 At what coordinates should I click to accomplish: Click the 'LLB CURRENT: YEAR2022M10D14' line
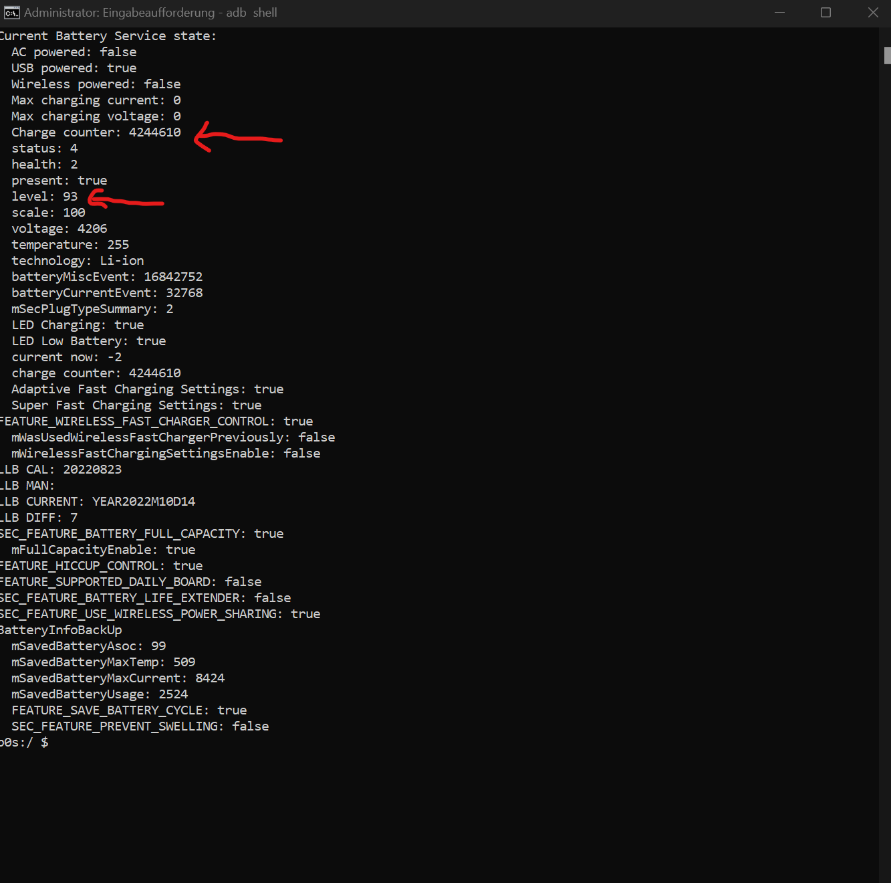[x=98, y=502]
